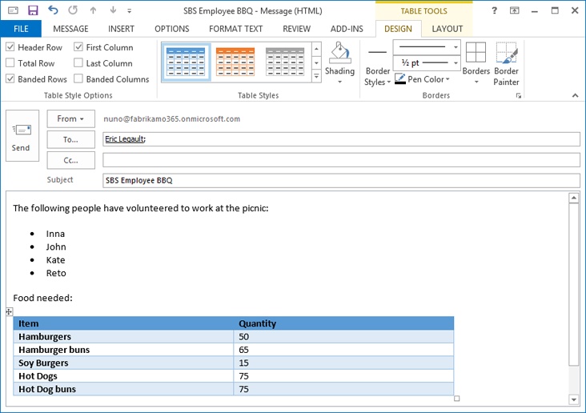Click the quantity cell showing 65
This screenshot has height=413, width=586.
(343, 350)
